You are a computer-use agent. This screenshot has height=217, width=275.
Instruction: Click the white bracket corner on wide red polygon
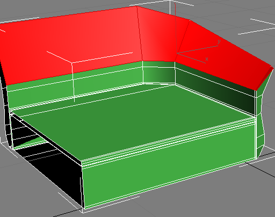coord(72,63)
